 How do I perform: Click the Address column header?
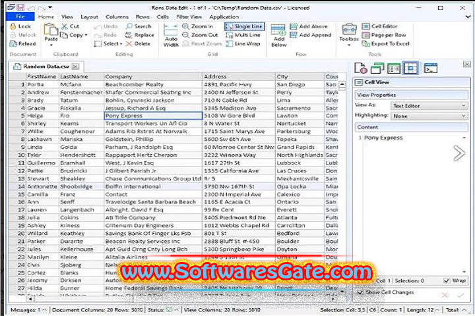(239, 76)
